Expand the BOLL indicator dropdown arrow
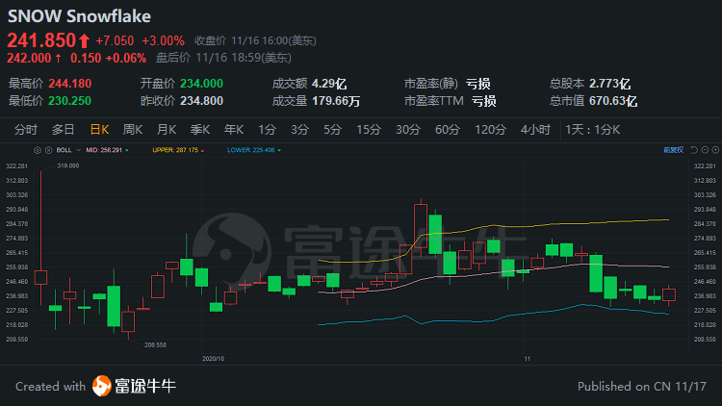 point(79,150)
